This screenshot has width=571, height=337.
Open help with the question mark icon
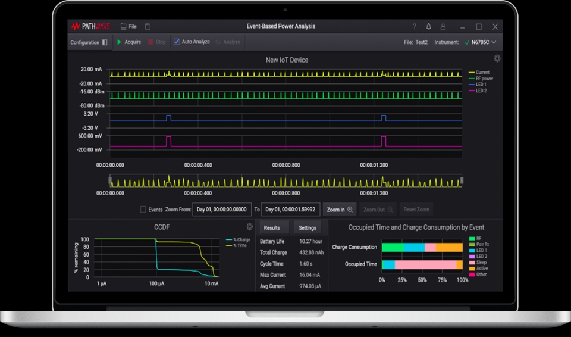coord(415,26)
